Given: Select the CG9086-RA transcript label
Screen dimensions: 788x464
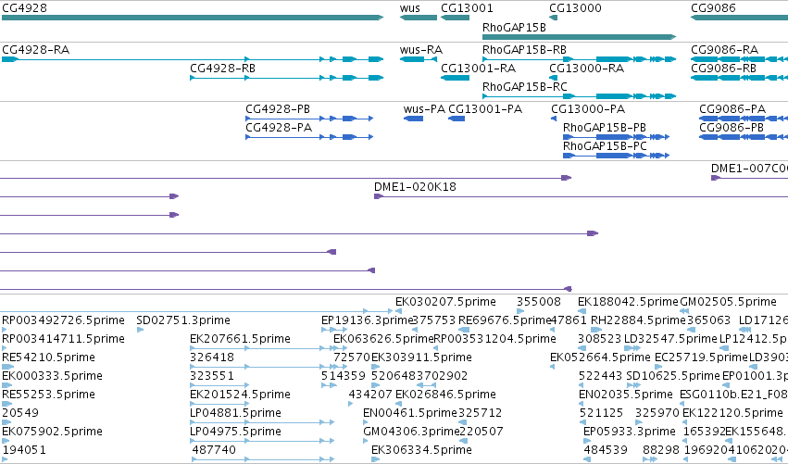Looking at the screenshot, I should pos(725,50).
